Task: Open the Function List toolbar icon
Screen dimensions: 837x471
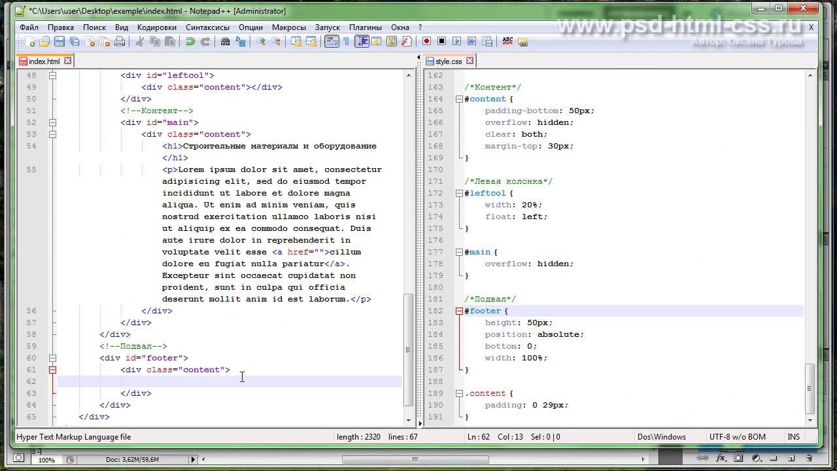Action: coord(407,41)
